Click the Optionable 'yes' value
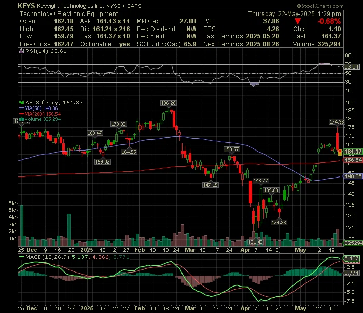Image resolution: width=363 pixels, height=313 pixels. (124, 44)
